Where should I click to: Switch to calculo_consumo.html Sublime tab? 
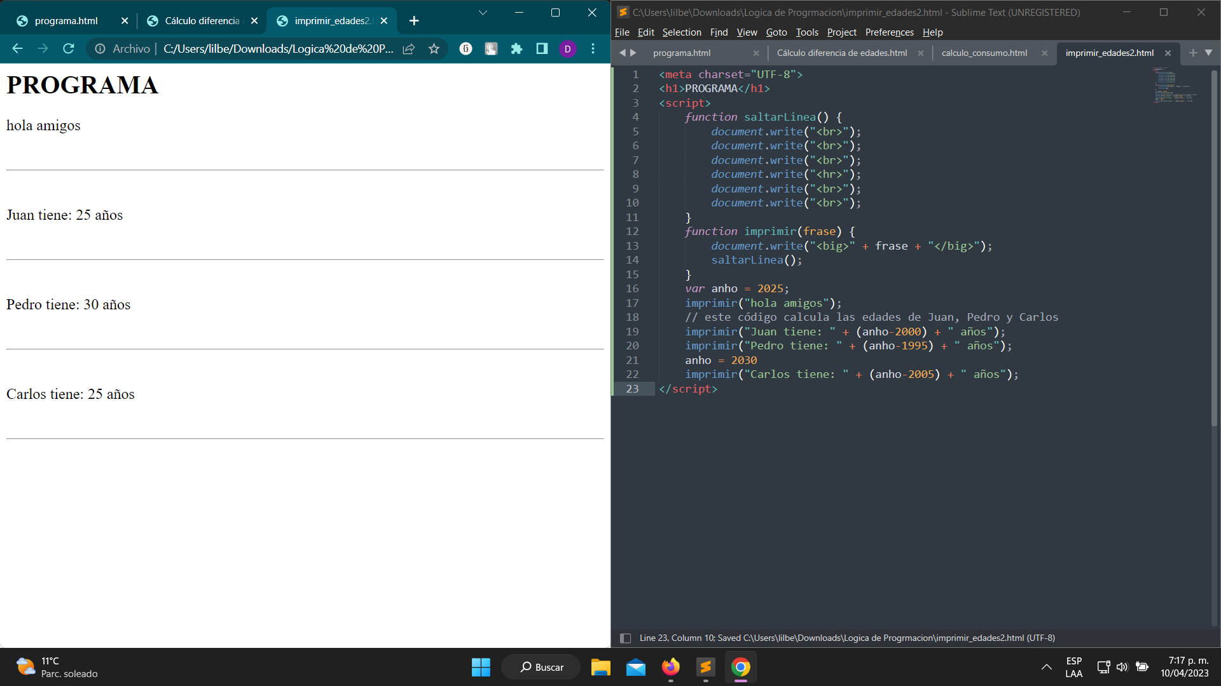(984, 53)
